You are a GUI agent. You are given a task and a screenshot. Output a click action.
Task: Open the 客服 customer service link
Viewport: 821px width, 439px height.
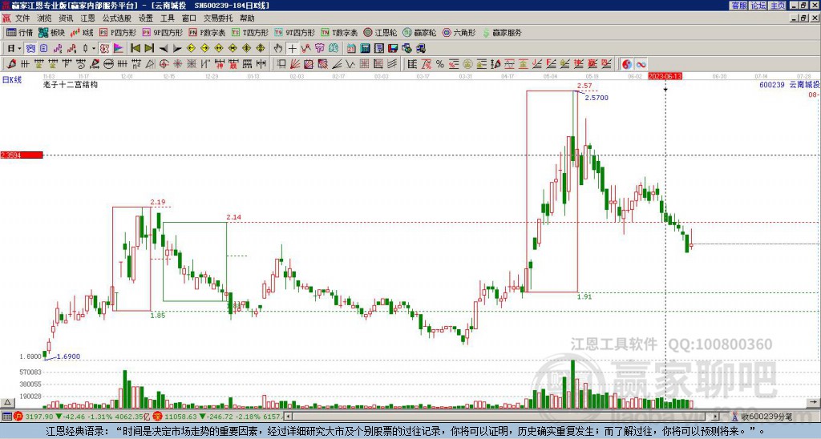[x=739, y=6]
